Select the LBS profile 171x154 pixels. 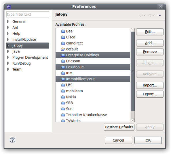[93, 85]
